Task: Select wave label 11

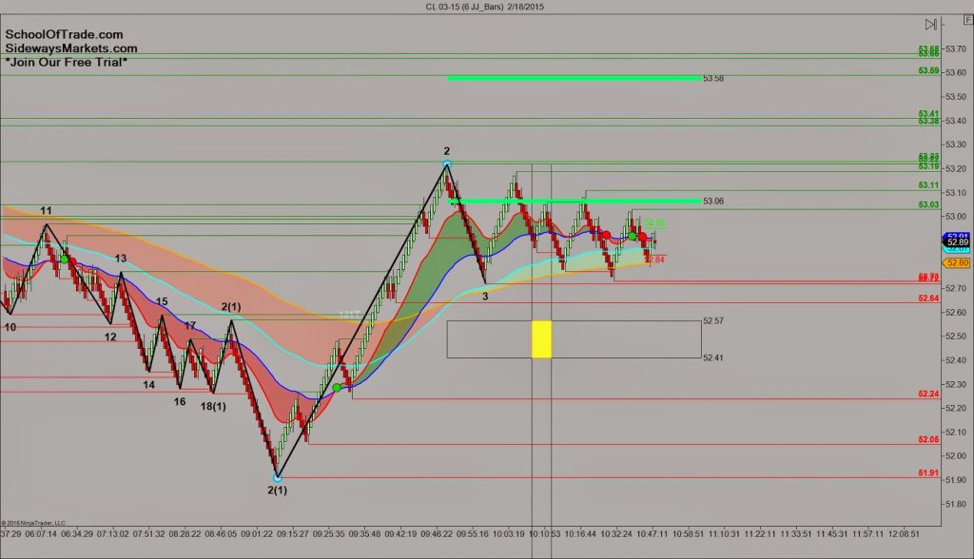Action: coord(46,210)
